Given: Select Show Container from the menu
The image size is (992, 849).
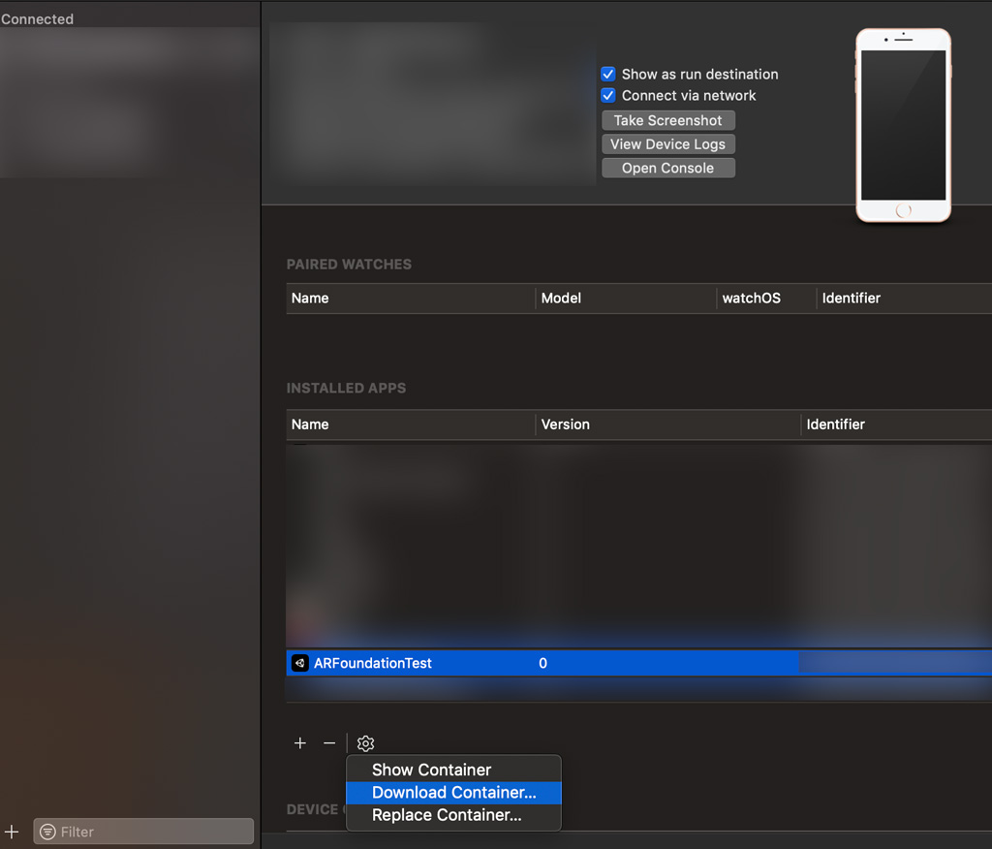Looking at the screenshot, I should pyautogui.click(x=453, y=770).
